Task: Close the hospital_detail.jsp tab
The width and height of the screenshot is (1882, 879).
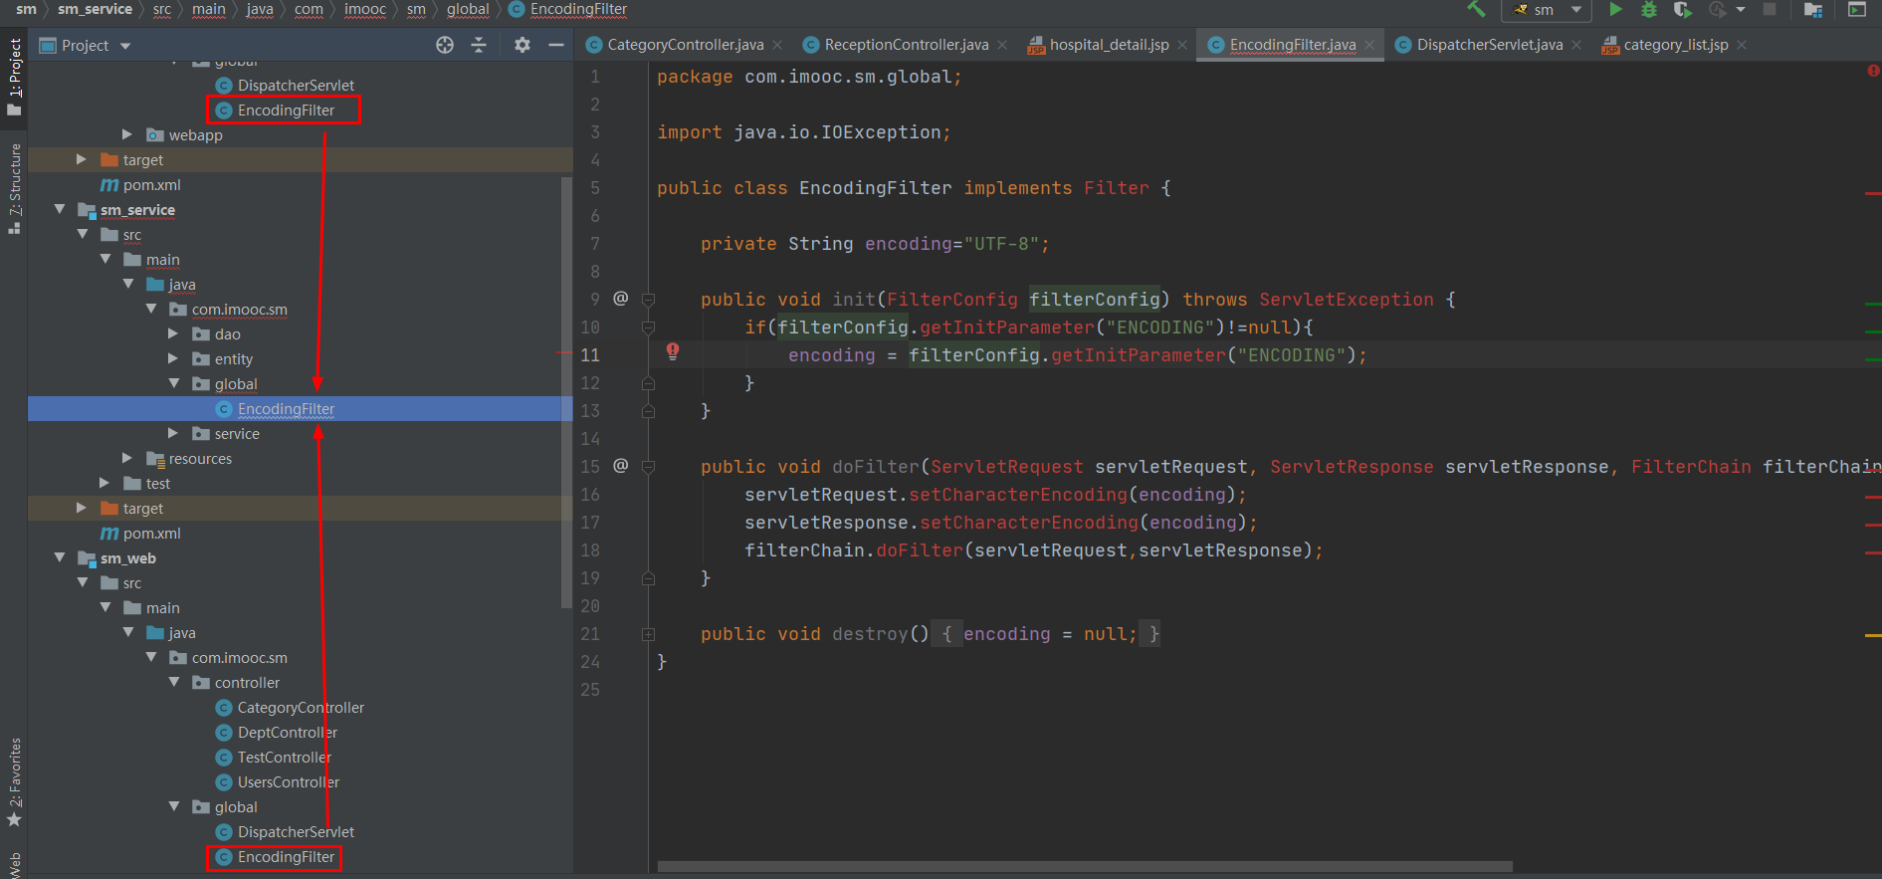Action: 1182,45
